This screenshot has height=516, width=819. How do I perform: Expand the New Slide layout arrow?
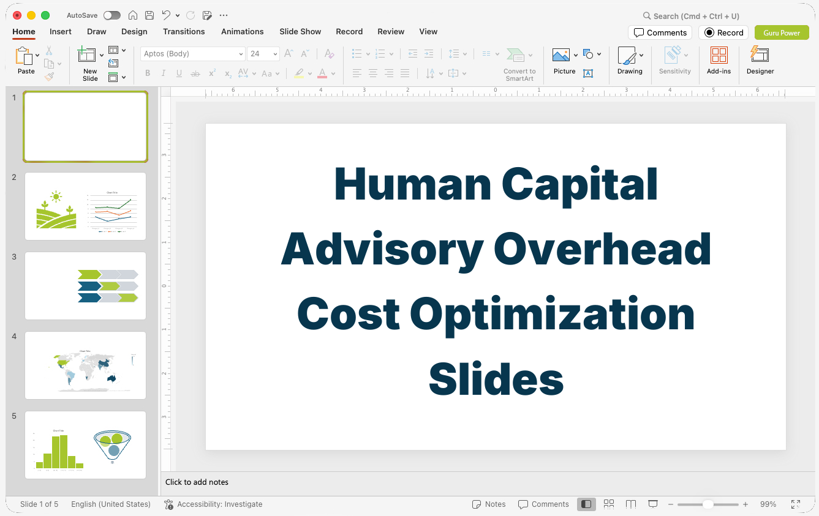(x=102, y=55)
